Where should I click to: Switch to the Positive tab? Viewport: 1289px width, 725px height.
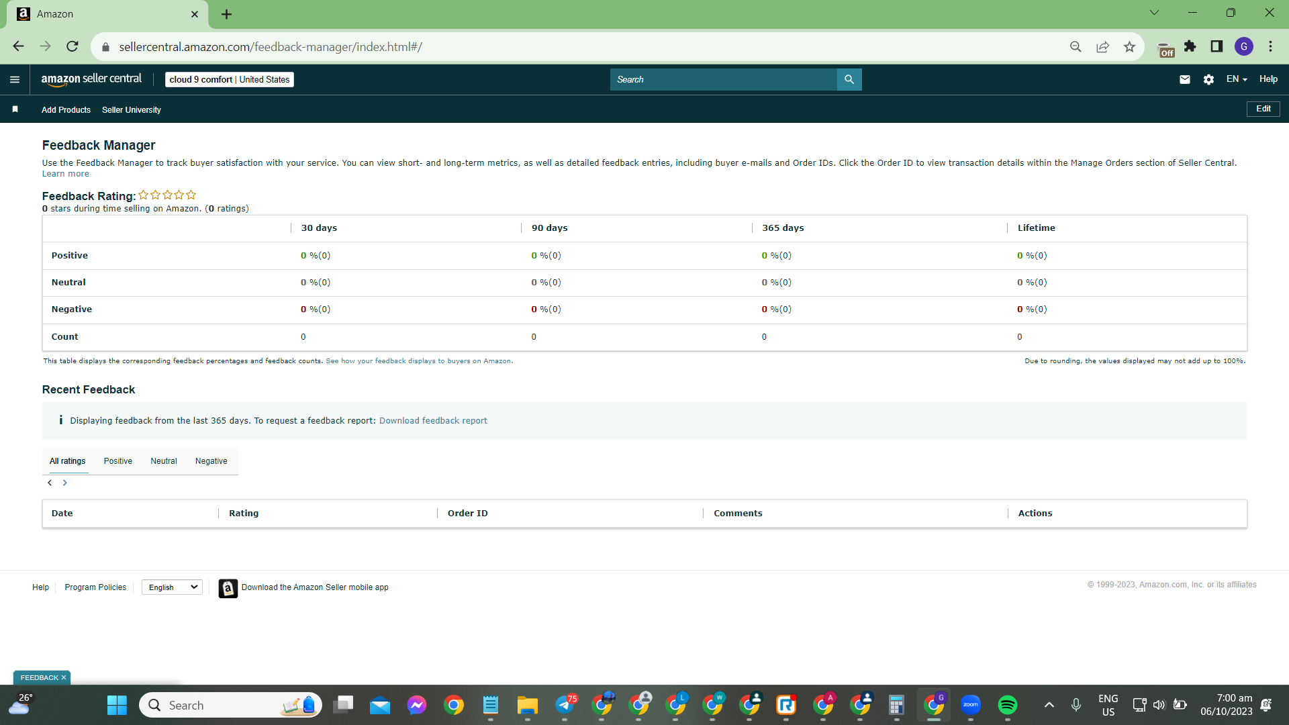coord(118,461)
